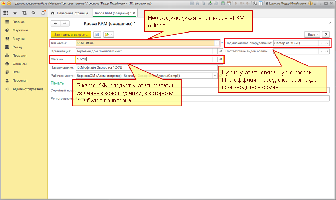The image size is (336, 200).
Task: Open the sections menu grid icon
Action: 6,13
